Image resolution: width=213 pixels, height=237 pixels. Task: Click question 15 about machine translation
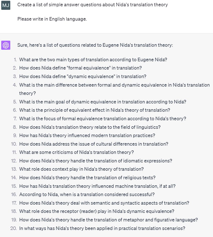click(97, 186)
